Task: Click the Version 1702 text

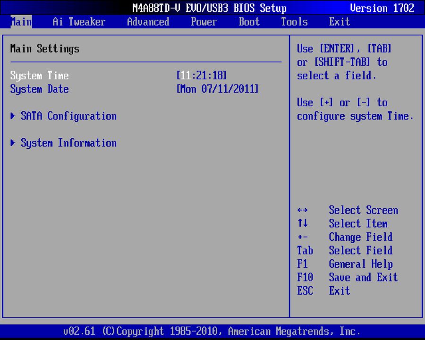Action: point(382,8)
